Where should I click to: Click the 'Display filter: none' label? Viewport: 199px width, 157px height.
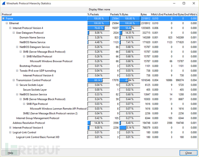[99, 10]
